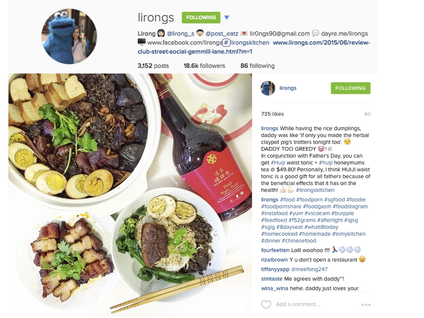Viewport: 424px width, 318px height.
Task: Open the 86 following list
Action: 258,66
